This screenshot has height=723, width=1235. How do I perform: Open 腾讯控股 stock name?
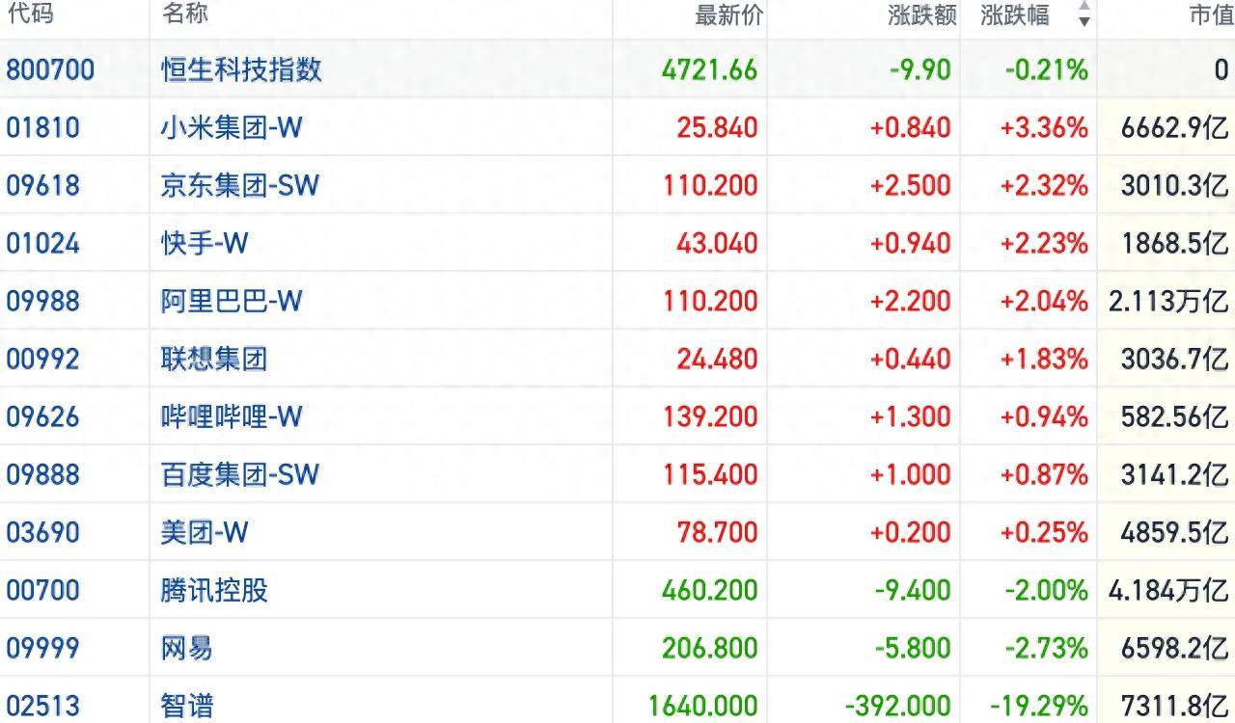[x=214, y=590]
